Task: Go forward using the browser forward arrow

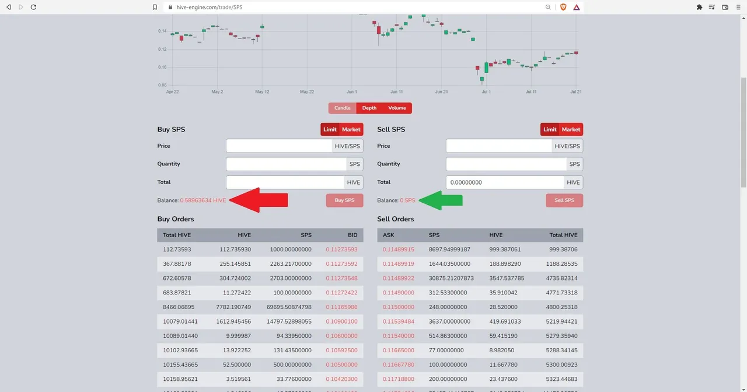Action: click(21, 7)
